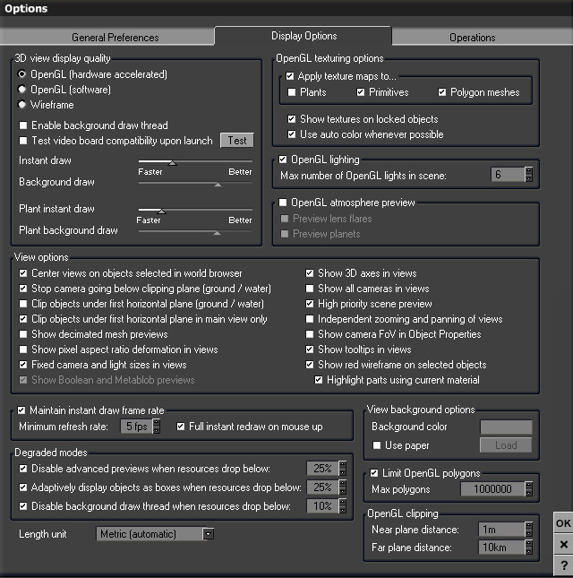This screenshot has height=578, width=573.
Task: Click the question mark help icon
Action: [563, 566]
